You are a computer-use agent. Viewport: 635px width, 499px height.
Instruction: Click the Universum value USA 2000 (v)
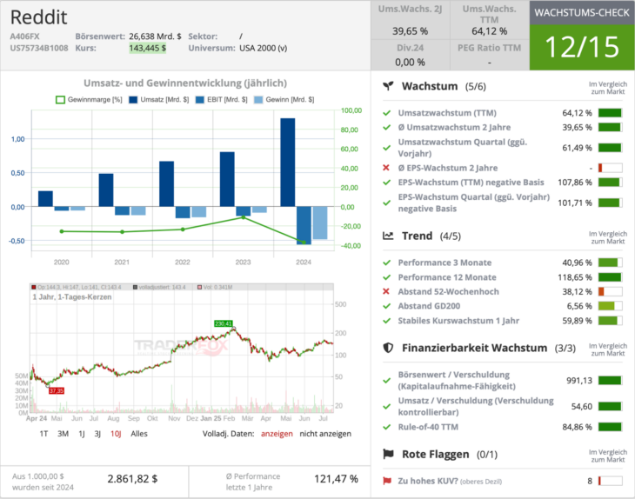pos(264,48)
